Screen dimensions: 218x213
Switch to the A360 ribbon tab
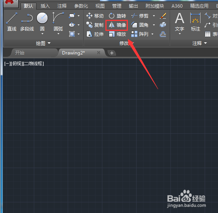pos(177,6)
